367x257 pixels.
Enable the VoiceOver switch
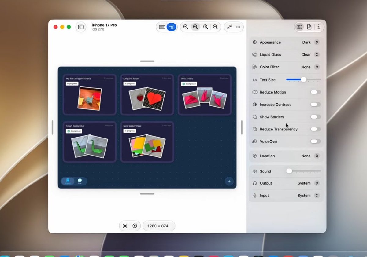tap(316, 141)
